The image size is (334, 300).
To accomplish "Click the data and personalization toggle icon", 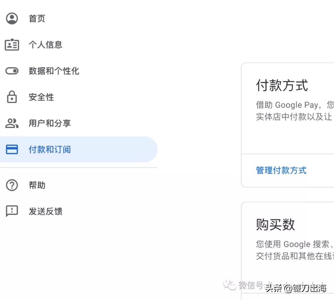I will click(x=12, y=71).
